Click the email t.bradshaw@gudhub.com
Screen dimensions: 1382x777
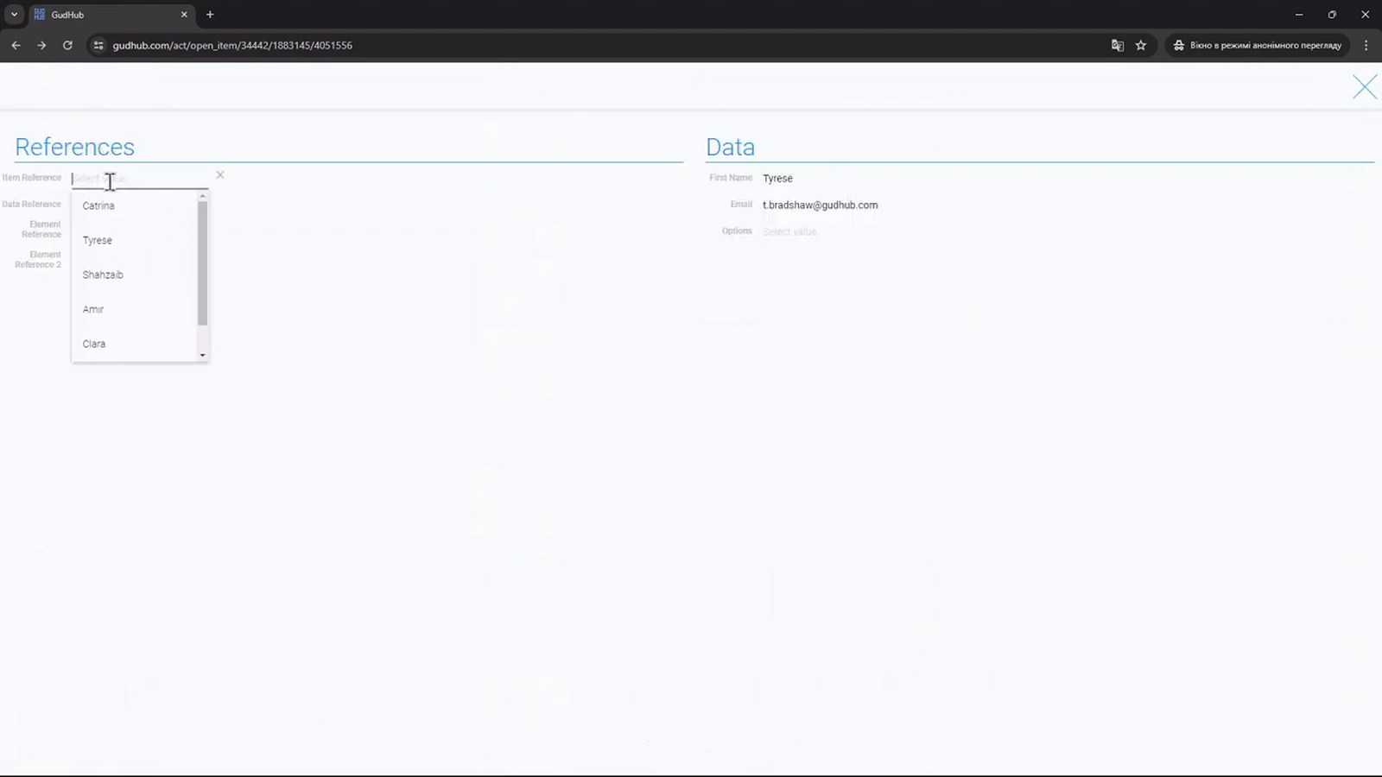[x=821, y=205]
